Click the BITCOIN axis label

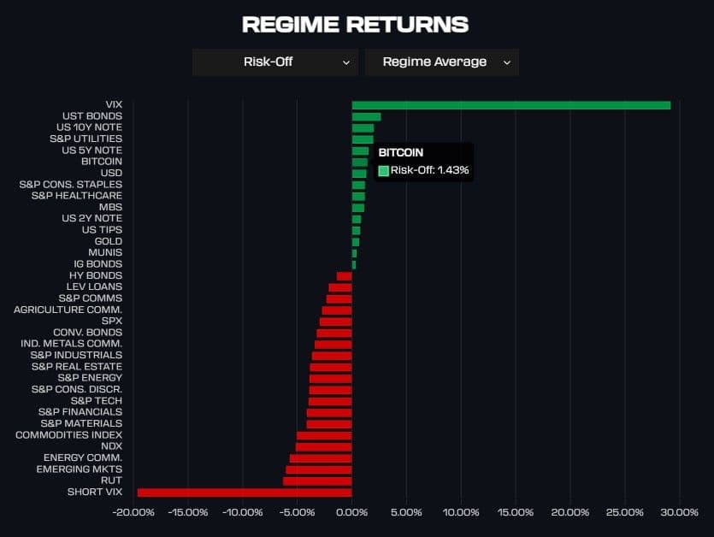click(101, 162)
